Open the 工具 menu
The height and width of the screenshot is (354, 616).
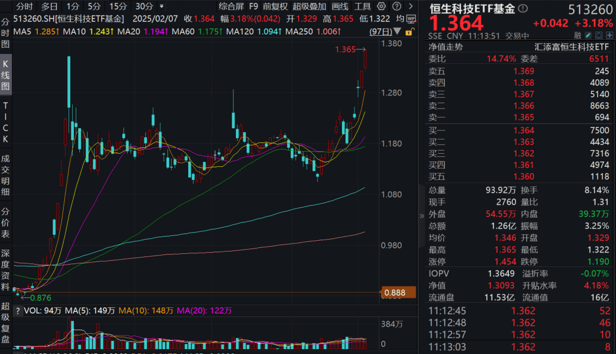(362, 7)
